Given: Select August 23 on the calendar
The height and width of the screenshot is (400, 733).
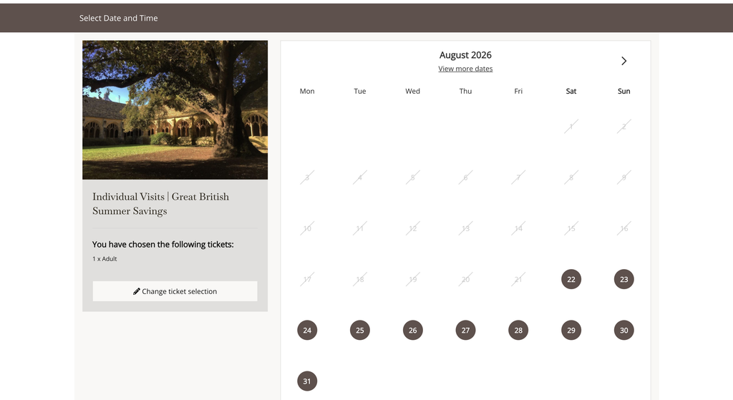Looking at the screenshot, I should (623, 279).
